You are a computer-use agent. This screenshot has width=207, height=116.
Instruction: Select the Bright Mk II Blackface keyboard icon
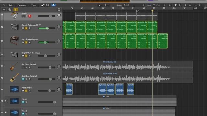point(15,54)
